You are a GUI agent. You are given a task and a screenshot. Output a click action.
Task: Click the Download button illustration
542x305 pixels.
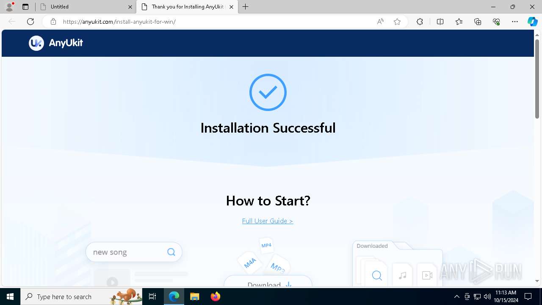coord(268,282)
